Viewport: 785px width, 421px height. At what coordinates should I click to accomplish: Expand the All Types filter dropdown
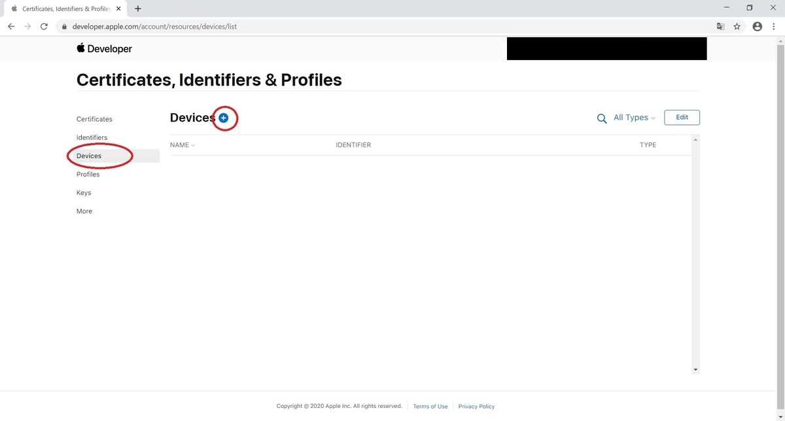tap(634, 118)
